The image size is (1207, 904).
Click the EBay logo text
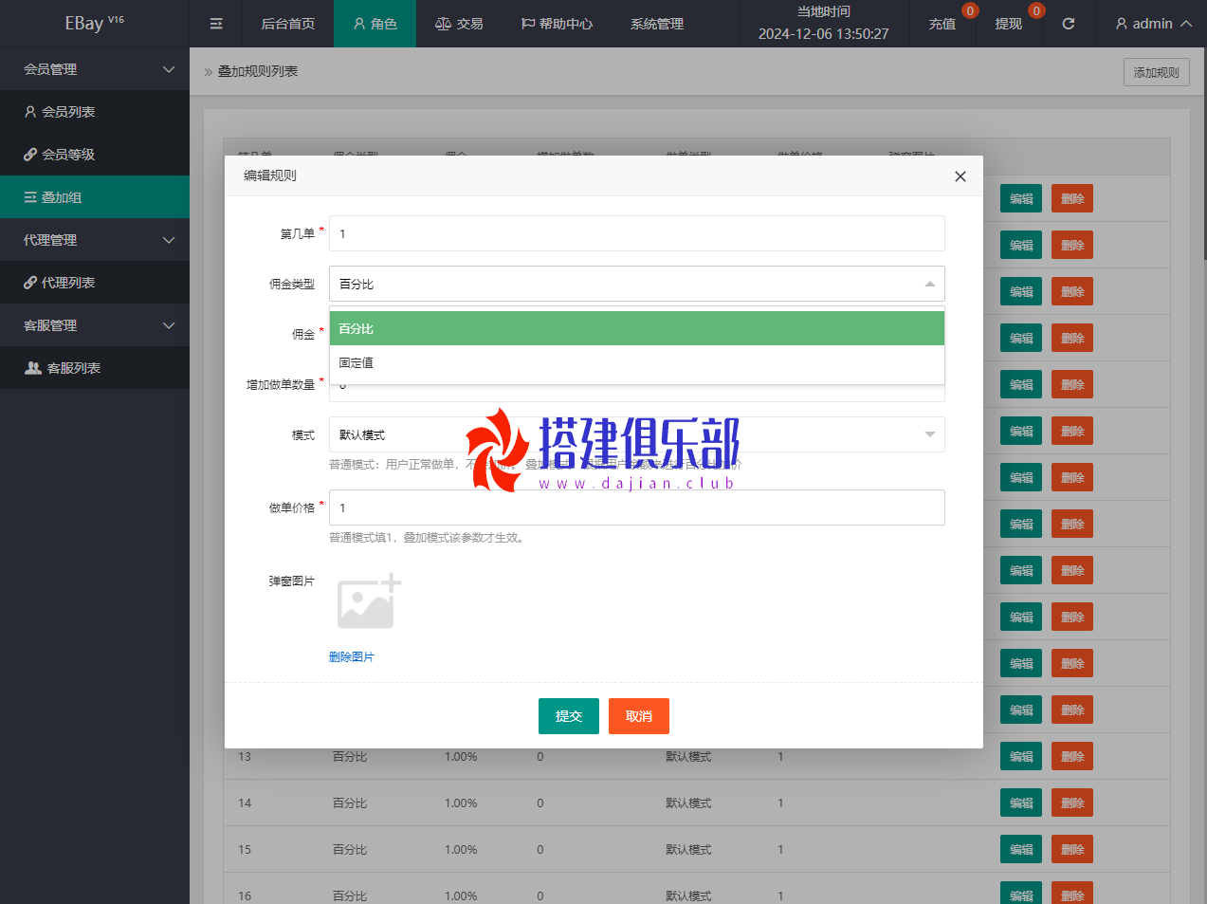pos(94,23)
